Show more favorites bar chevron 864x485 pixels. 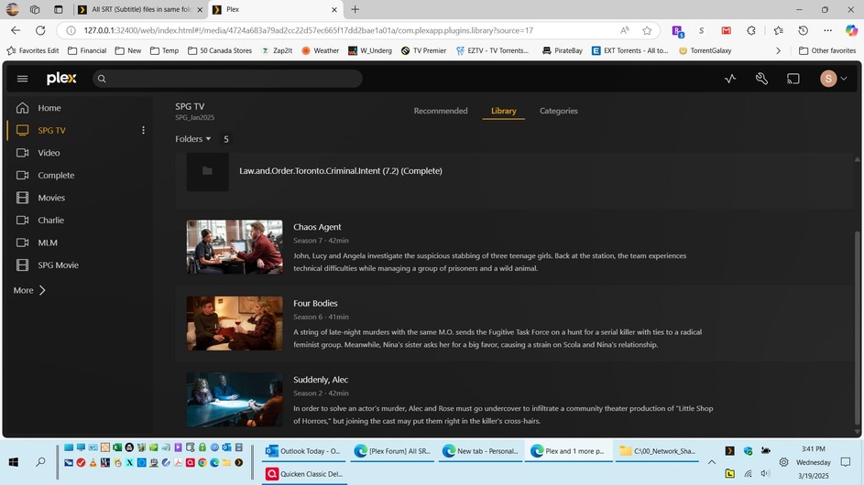pyautogui.click(x=778, y=50)
